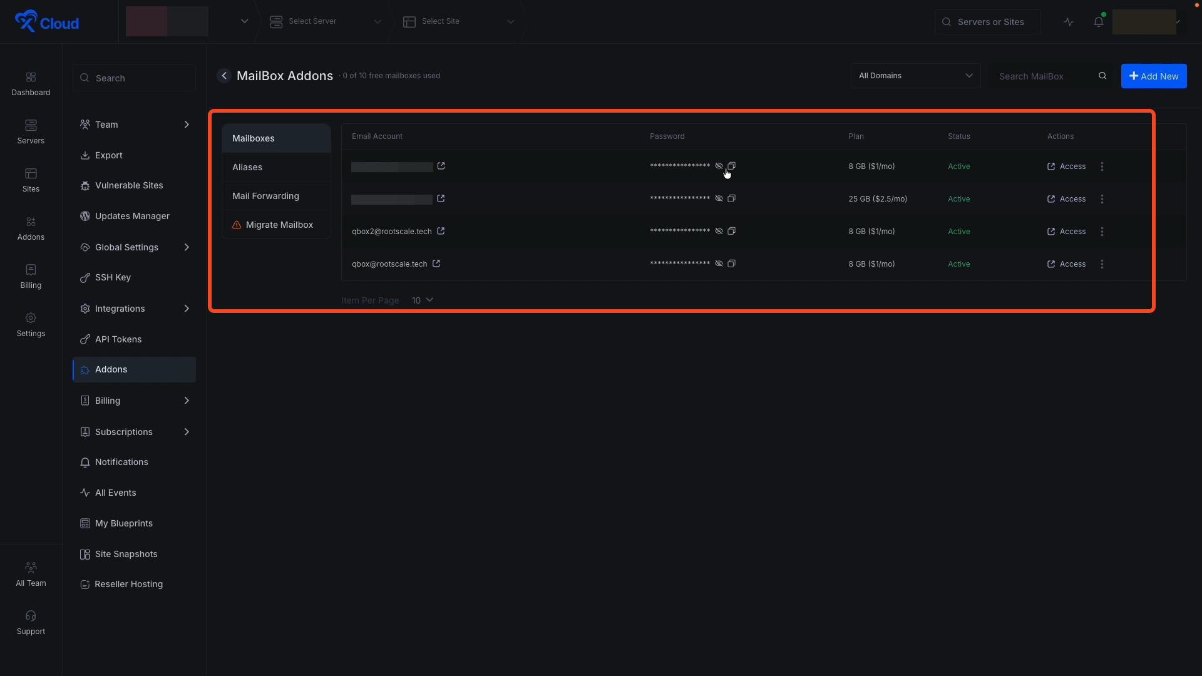Click Access for the 25 GB mailbox
This screenshot has width=1202, height=676.
click(1066, 199)
